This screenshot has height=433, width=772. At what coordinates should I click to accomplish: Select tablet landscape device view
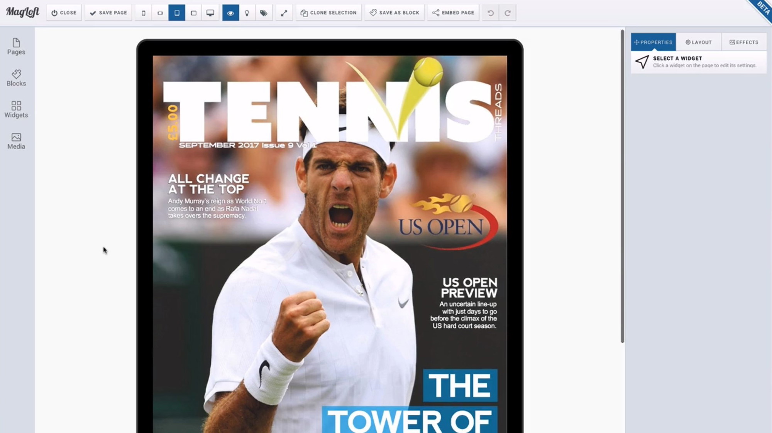tap(193, 13)
